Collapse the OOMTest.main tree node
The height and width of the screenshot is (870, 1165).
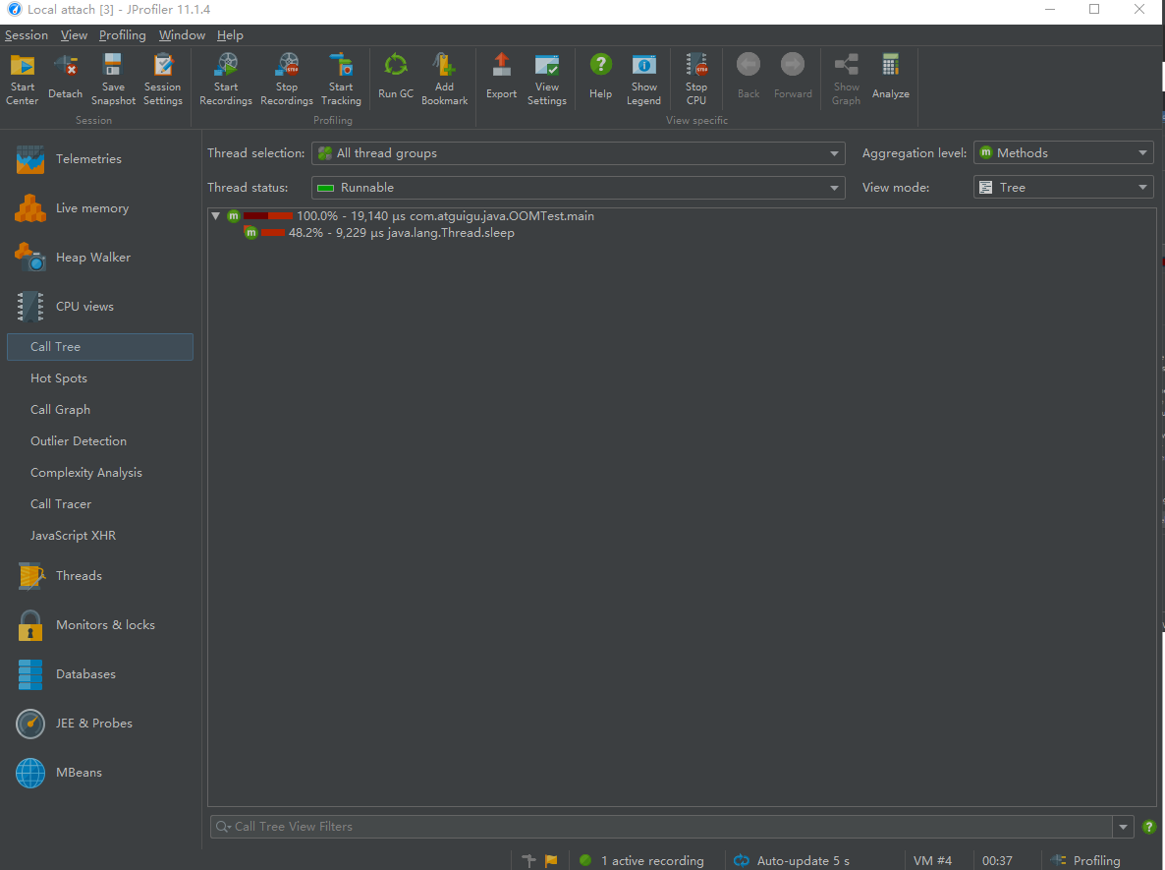coord(215,215)
